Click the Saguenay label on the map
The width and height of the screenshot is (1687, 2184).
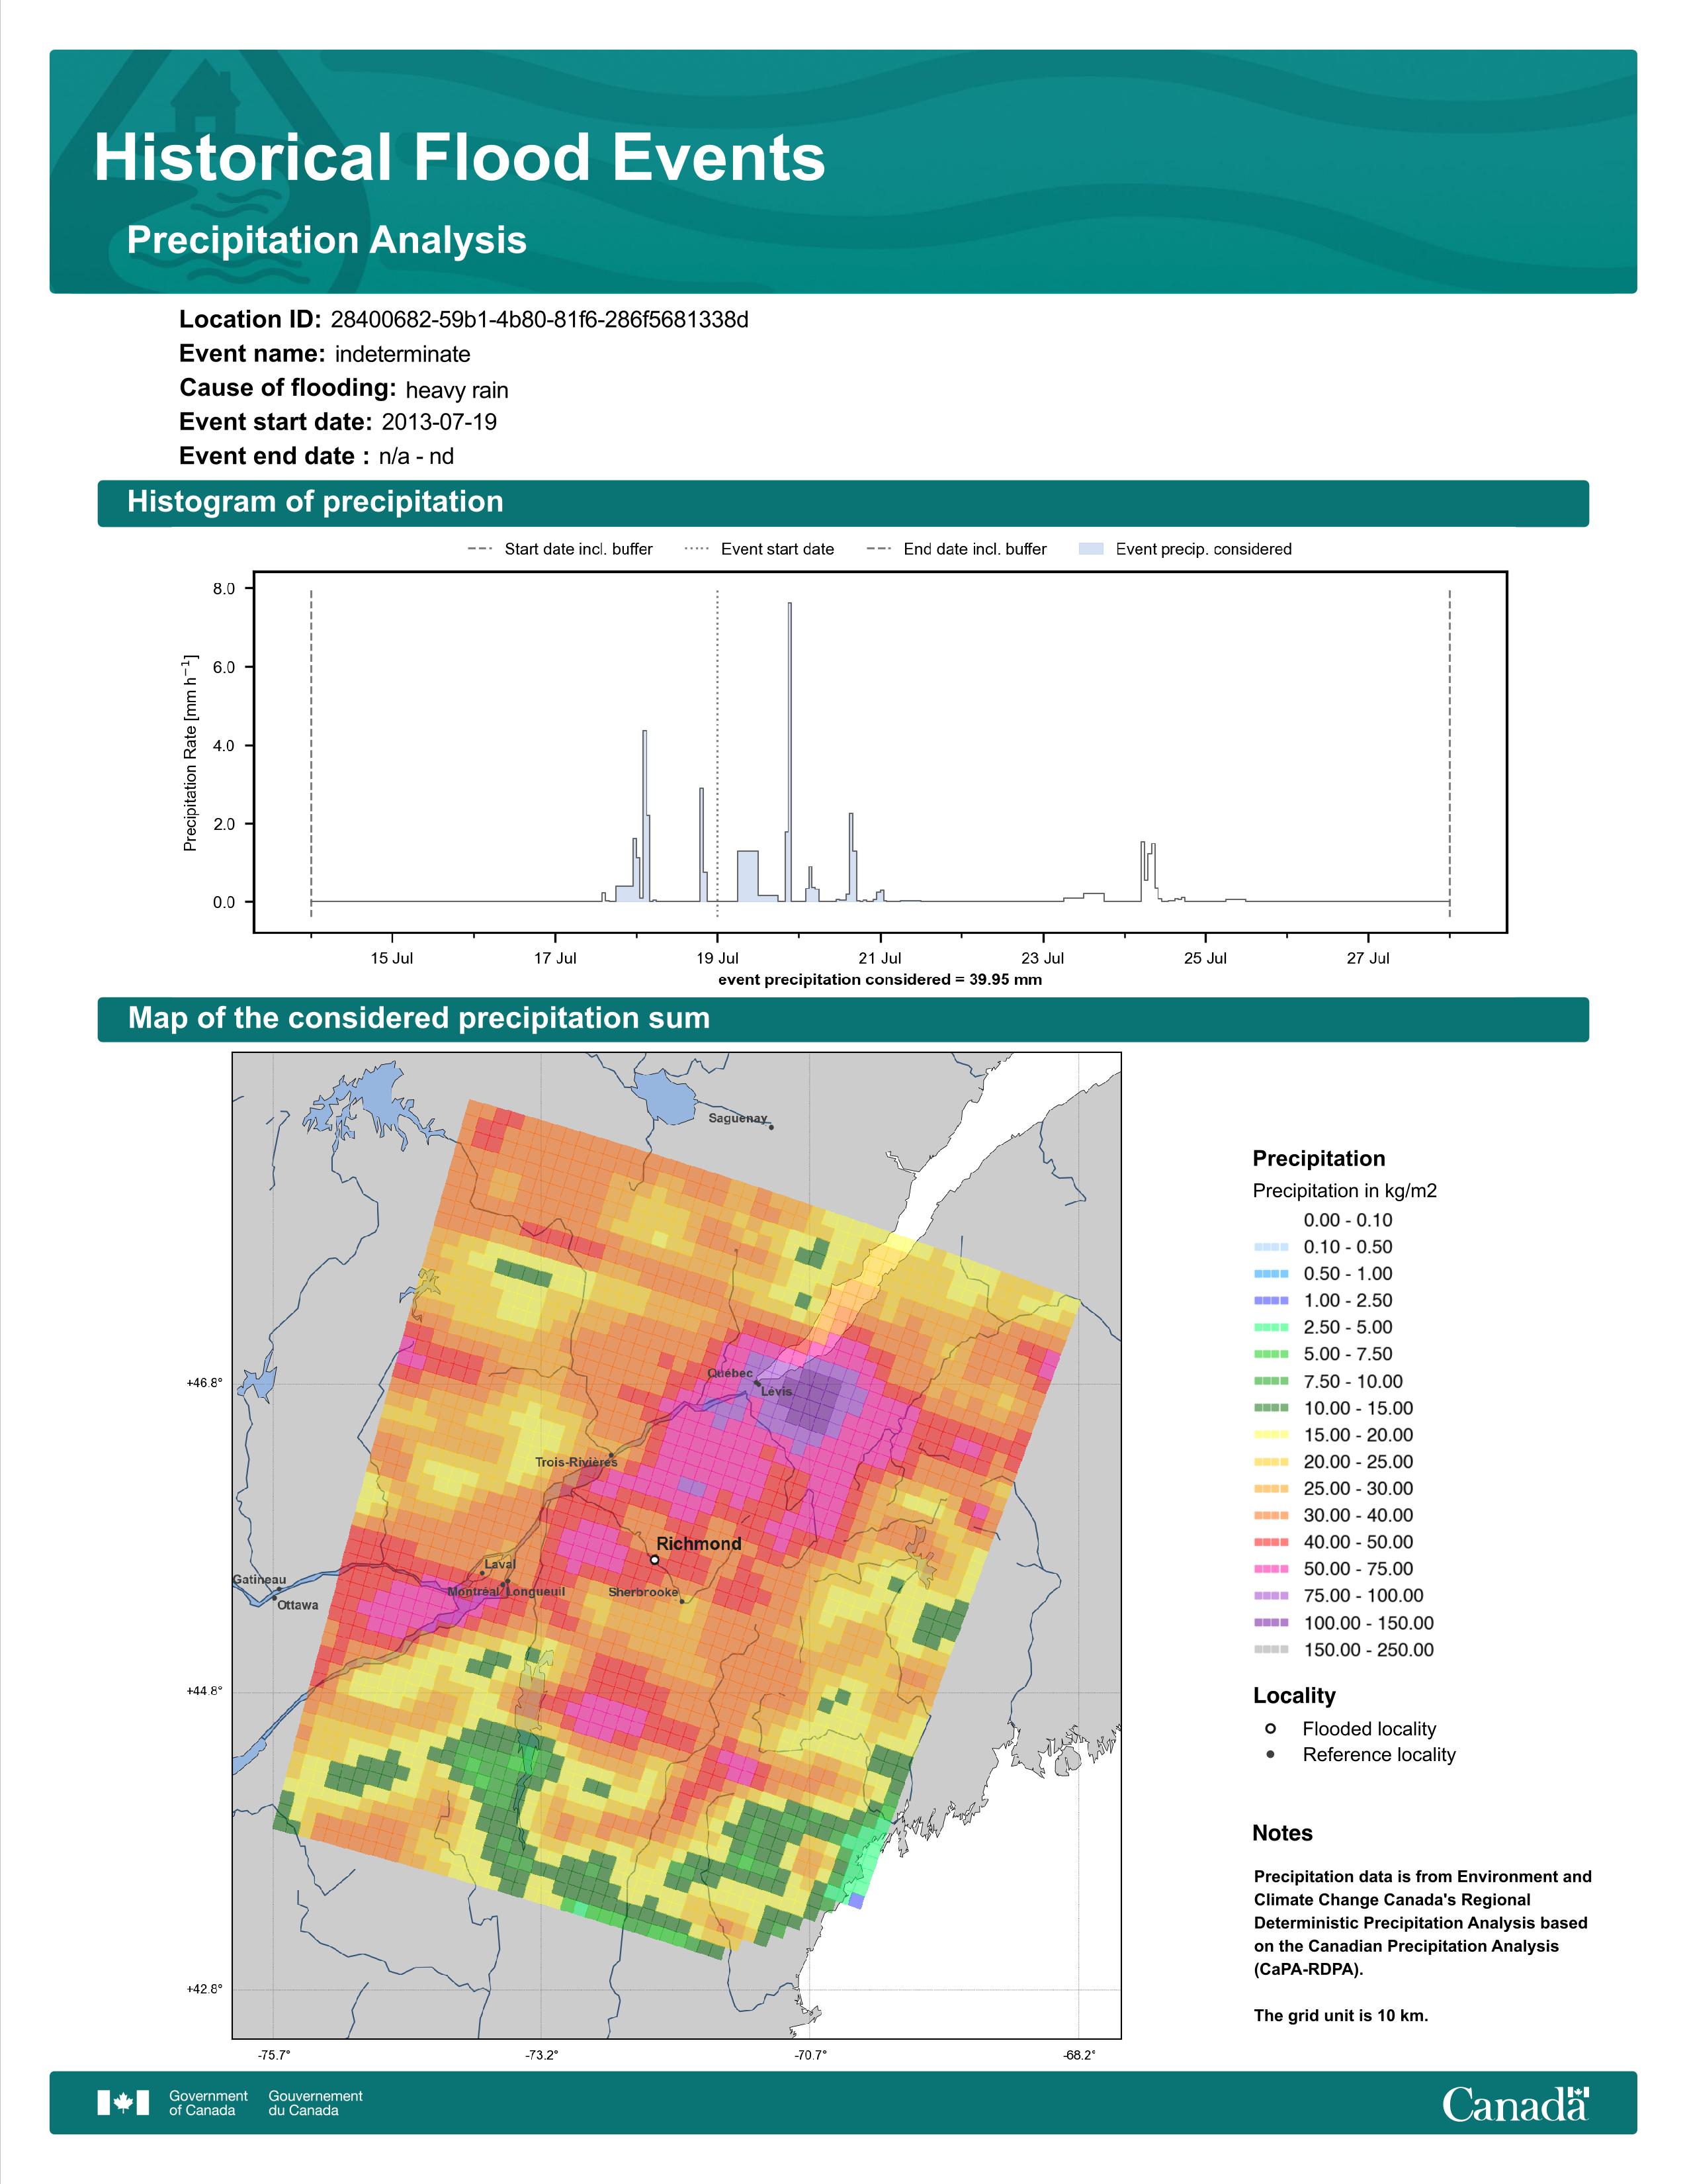(x=738, y=1118)
